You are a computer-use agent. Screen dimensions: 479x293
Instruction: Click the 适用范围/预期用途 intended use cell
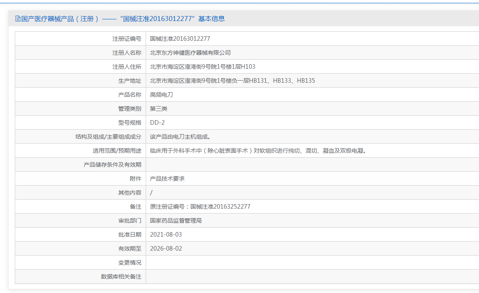pos(259,150)
